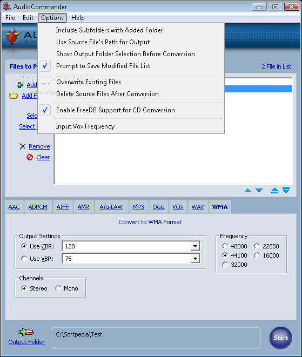Open the File menu
Screen dimensions: 302x357
point(10,18)
